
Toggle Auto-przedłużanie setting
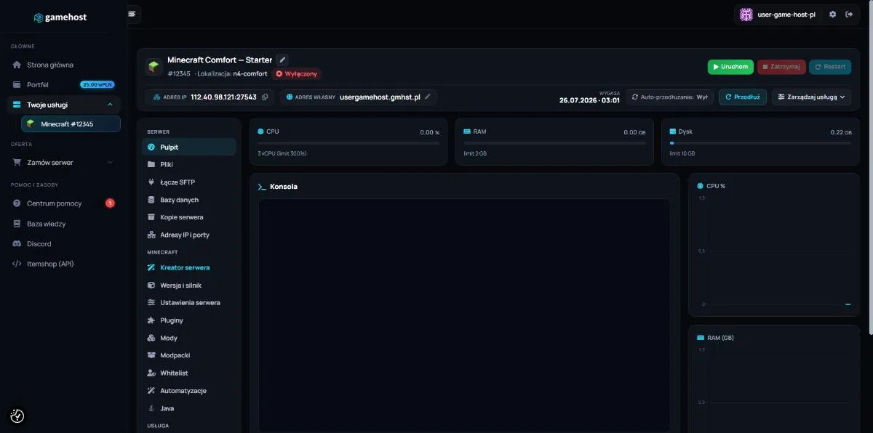coord(669,97)
